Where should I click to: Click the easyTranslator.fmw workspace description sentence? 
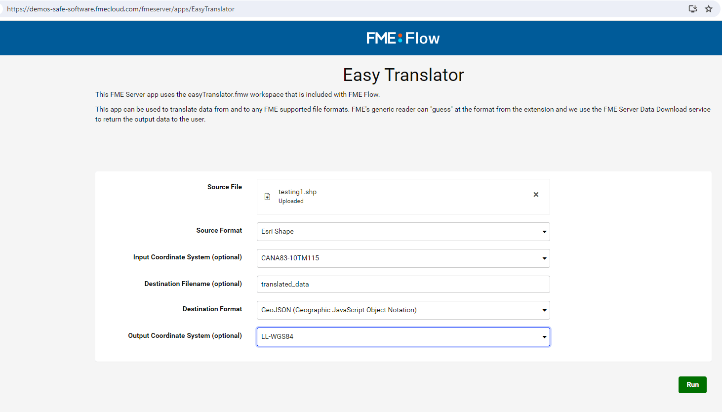pos(238,94)
